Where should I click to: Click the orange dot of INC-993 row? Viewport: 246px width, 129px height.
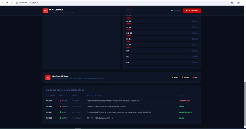[60, 106]
